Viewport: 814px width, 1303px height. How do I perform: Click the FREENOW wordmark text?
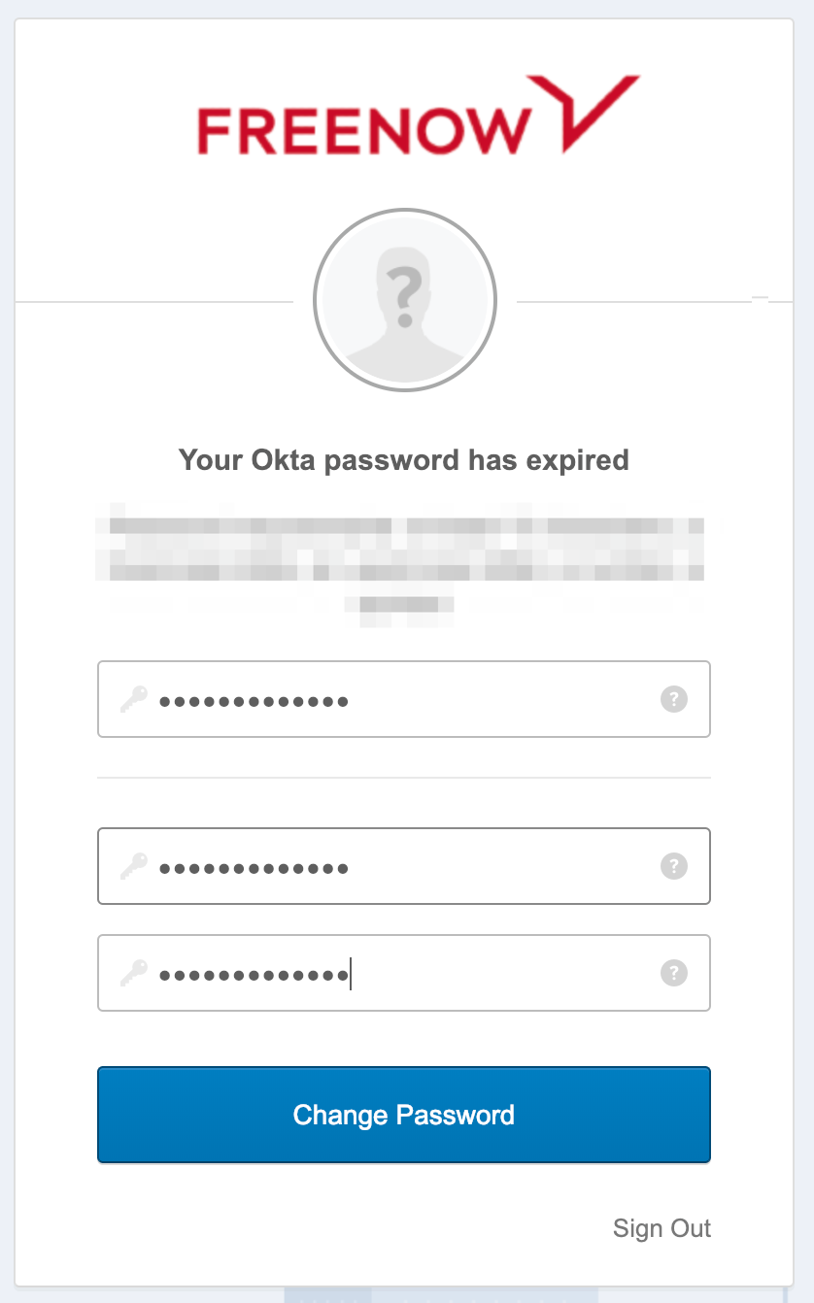pyautogui.click(x=365, y=131)
